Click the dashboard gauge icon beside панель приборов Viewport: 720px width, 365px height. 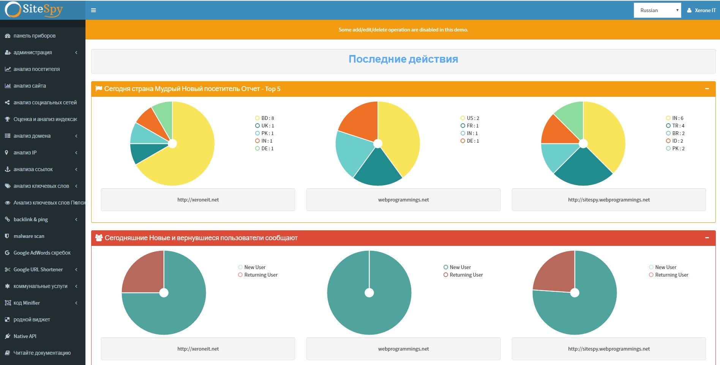point(7,36)
